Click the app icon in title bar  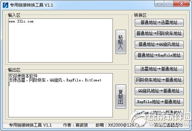click(x=5, y=5)
